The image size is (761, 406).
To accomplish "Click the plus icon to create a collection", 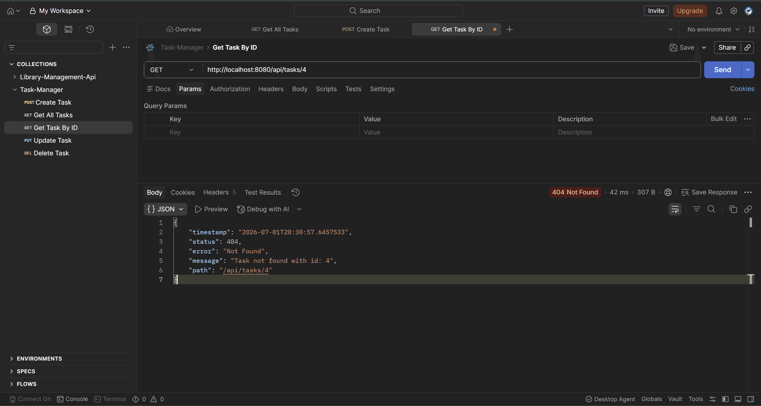I will 113,47.
